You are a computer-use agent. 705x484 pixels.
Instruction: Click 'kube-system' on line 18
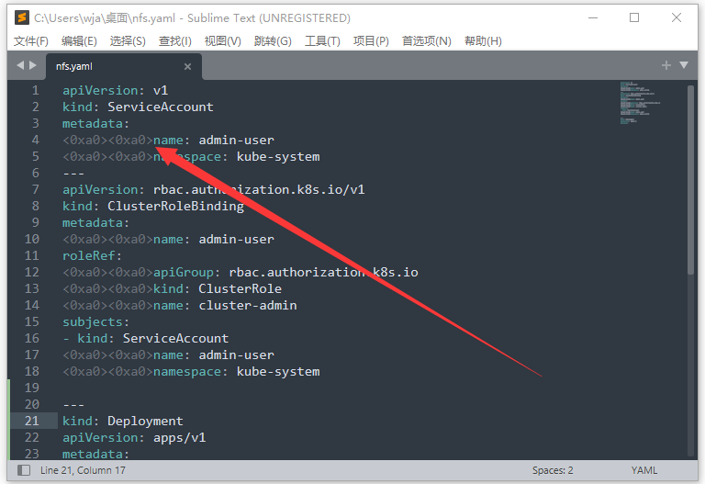(278, 372)
